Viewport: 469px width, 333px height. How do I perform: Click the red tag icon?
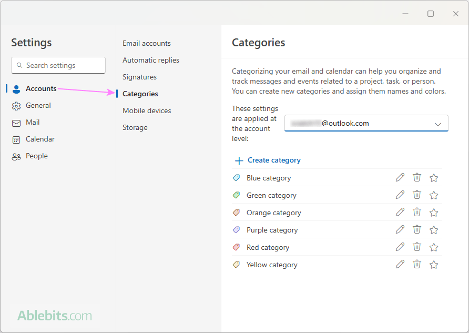pos(236,247)
